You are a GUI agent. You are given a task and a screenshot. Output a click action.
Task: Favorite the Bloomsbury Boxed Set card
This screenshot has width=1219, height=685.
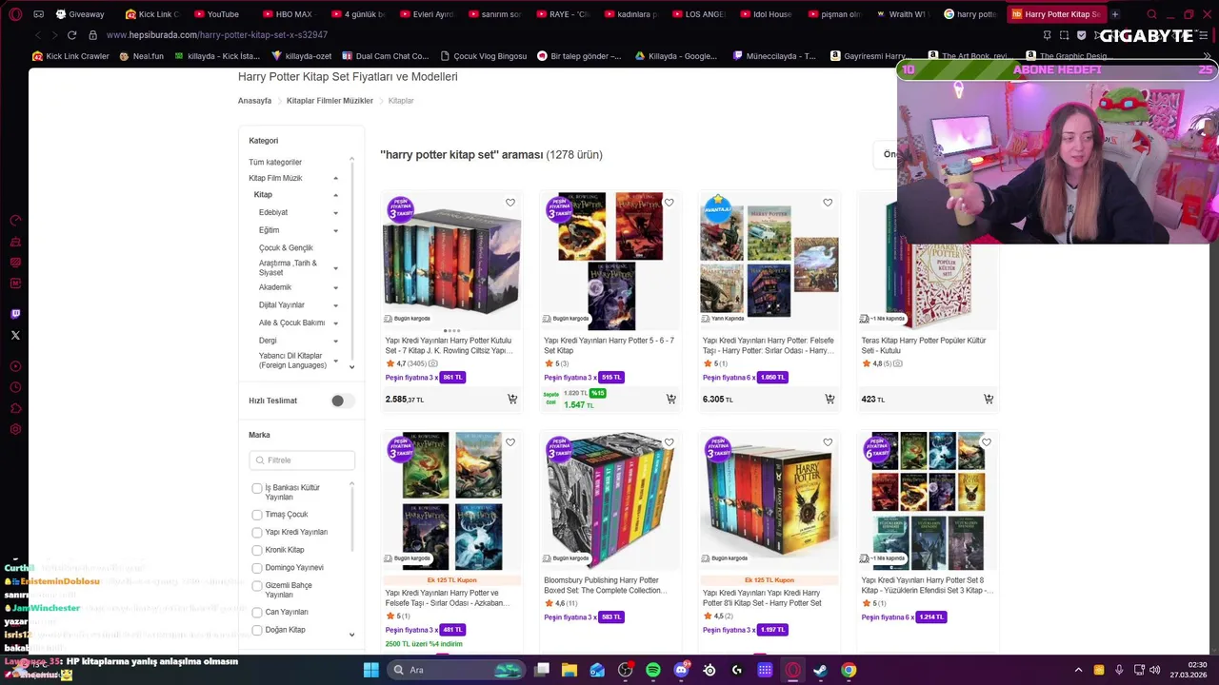click(x=669, y=442)
